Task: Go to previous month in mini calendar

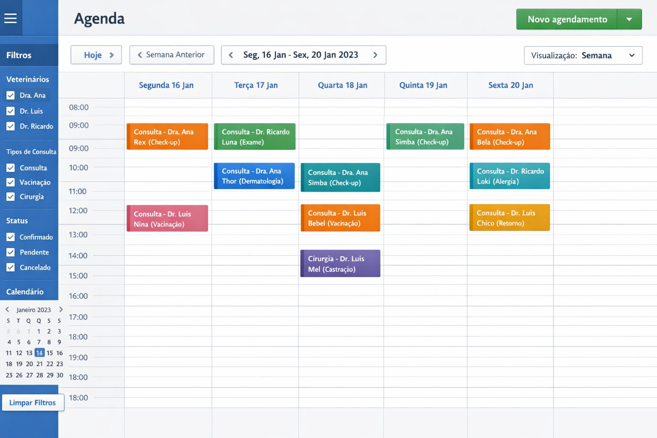Action: [x=7, y=309]
